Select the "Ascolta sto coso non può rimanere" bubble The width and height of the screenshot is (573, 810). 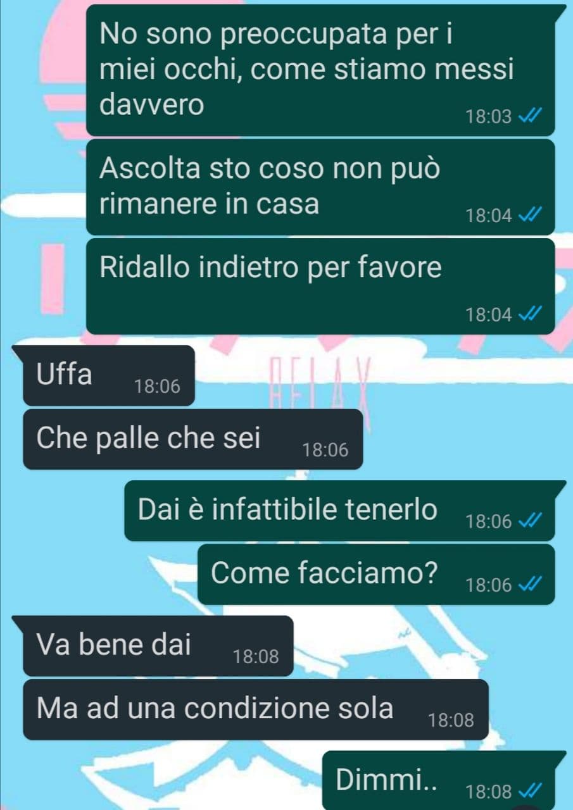pyautogui.click(x=320, y=187)
